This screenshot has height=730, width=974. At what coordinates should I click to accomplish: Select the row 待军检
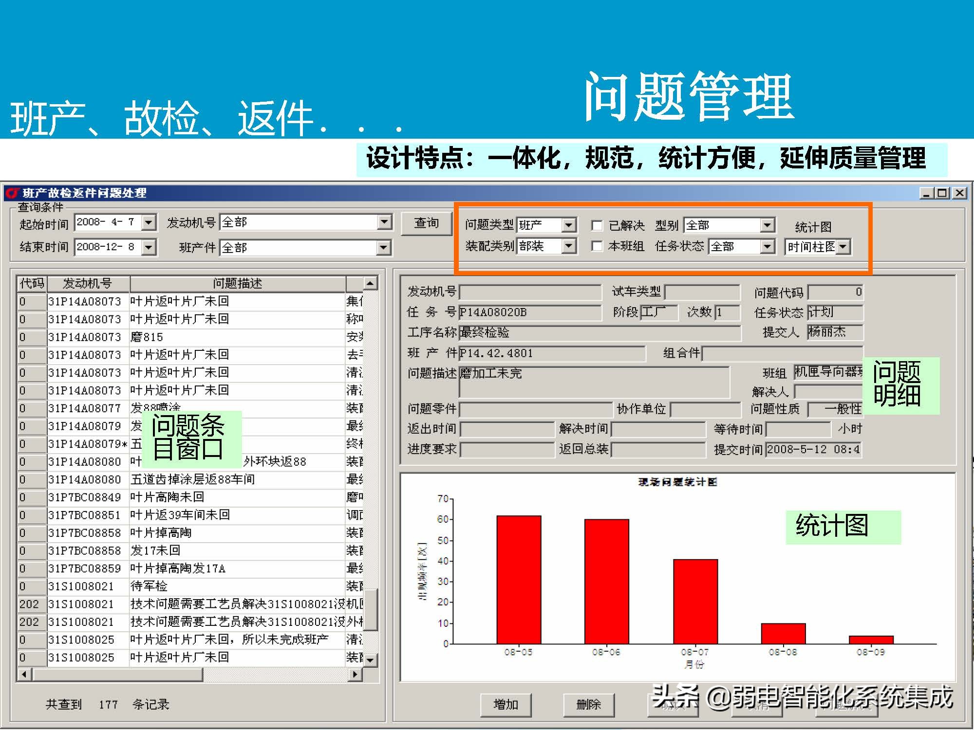[x=190, y=586]
